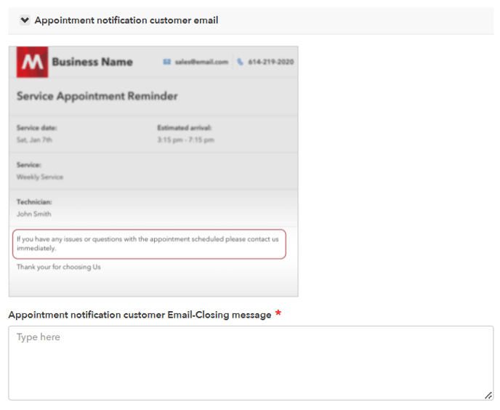Click the envelope email icon in preview
Screen dimensions: 500x410
pos(166,63)
